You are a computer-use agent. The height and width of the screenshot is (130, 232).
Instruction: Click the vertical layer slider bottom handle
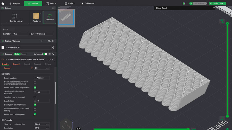coord(227,116)
